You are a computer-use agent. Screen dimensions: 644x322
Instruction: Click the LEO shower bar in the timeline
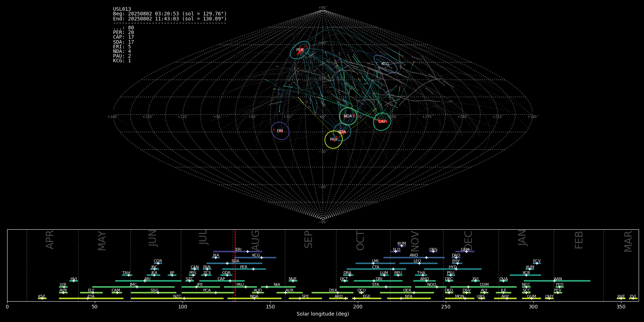(x=418, y=263)
